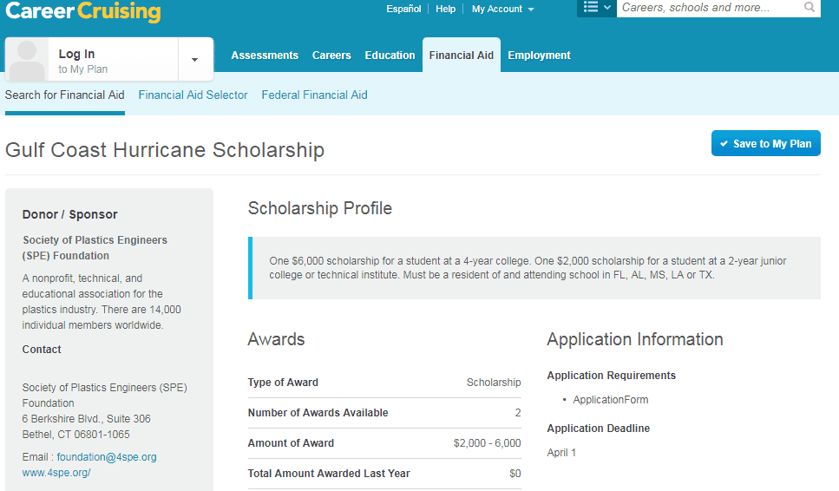
Task: Click the 6 Berkshire Blvd., Suite 306 line
Action: pos(86,419)
